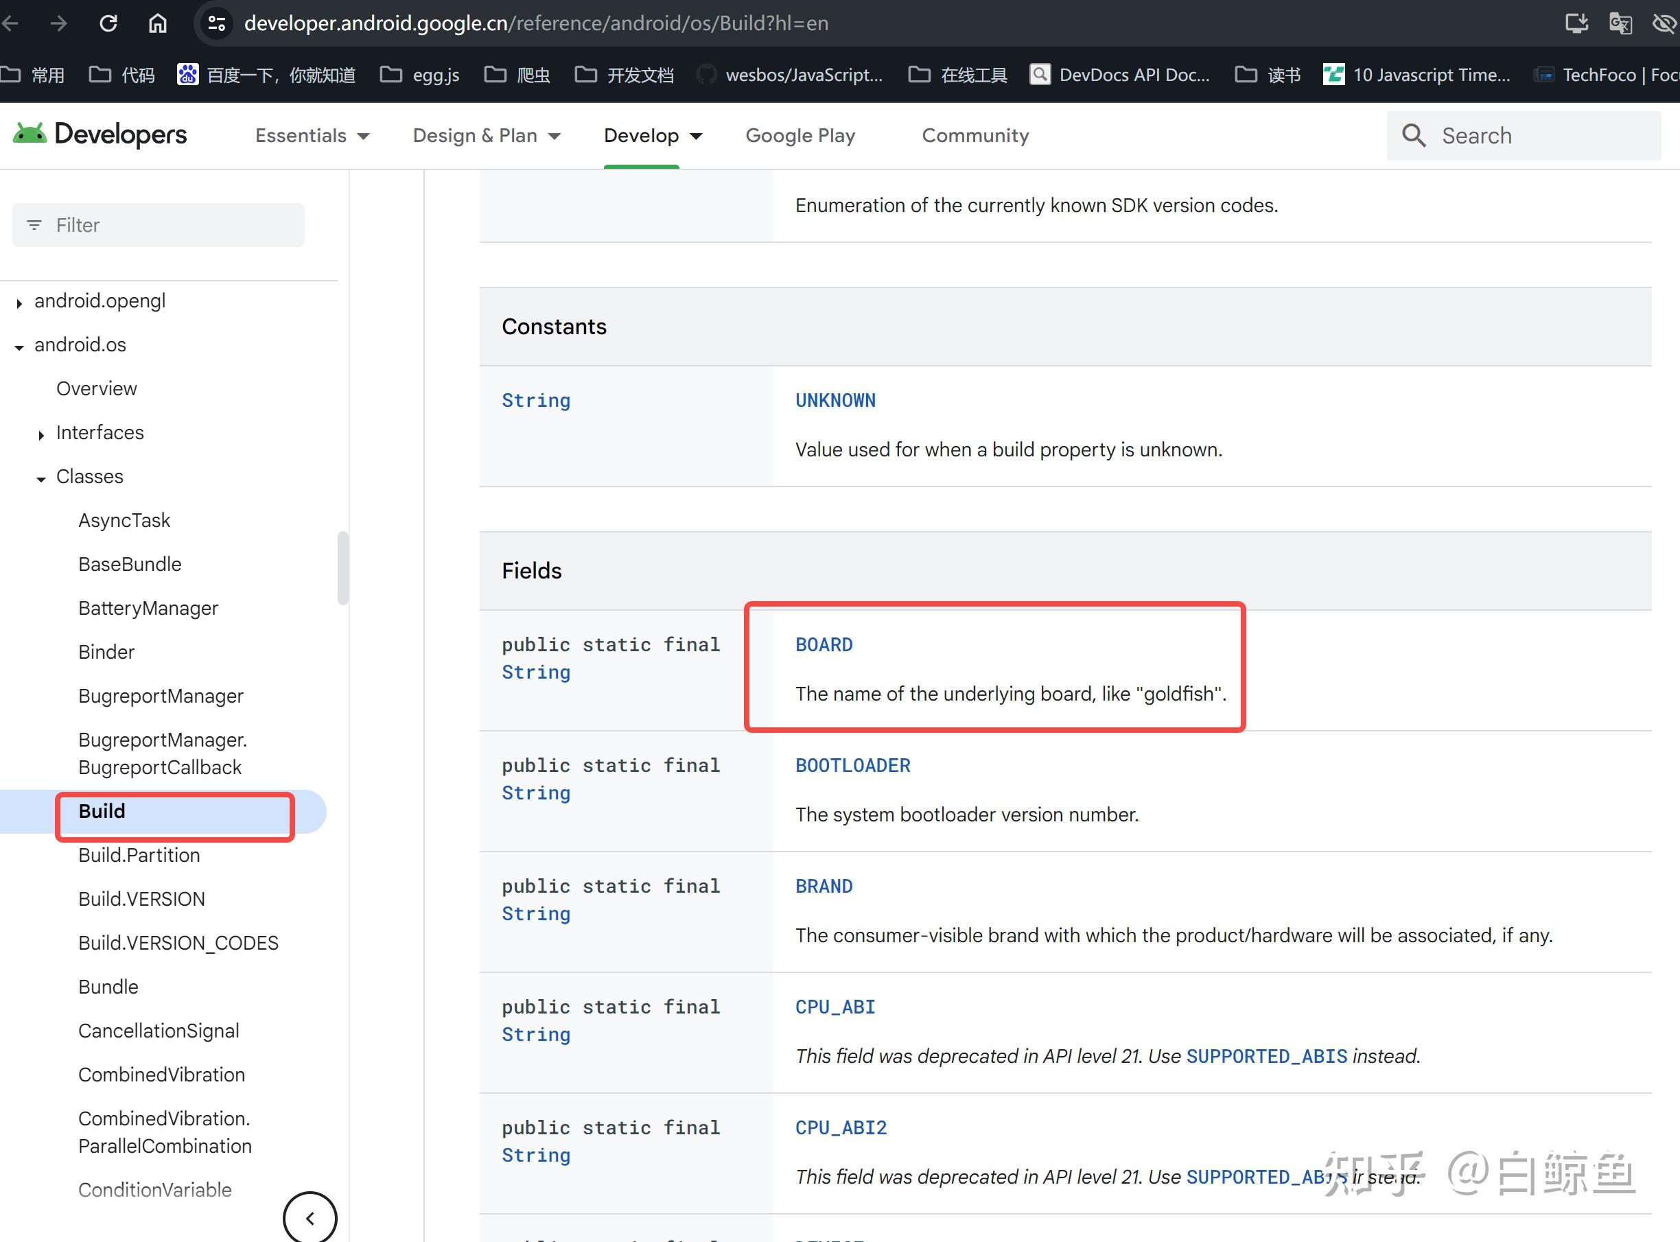Open the browser home page

point(157,23)
